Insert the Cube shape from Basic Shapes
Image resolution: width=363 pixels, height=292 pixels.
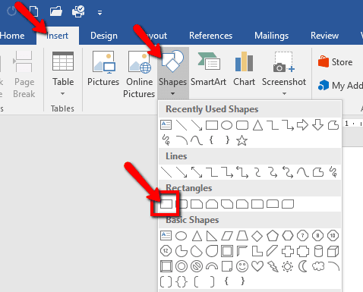(333, 251)
